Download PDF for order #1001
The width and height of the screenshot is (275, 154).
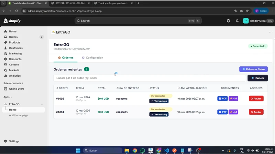pyautogui.click(x=222, y=112)
